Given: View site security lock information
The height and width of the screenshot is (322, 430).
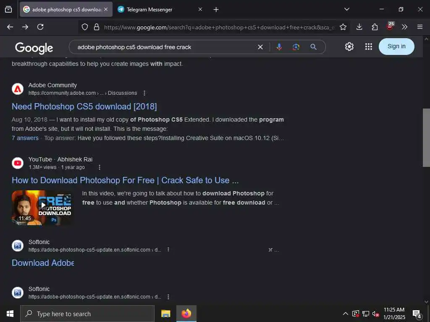Looking at the screenshot, I should 97,27.
